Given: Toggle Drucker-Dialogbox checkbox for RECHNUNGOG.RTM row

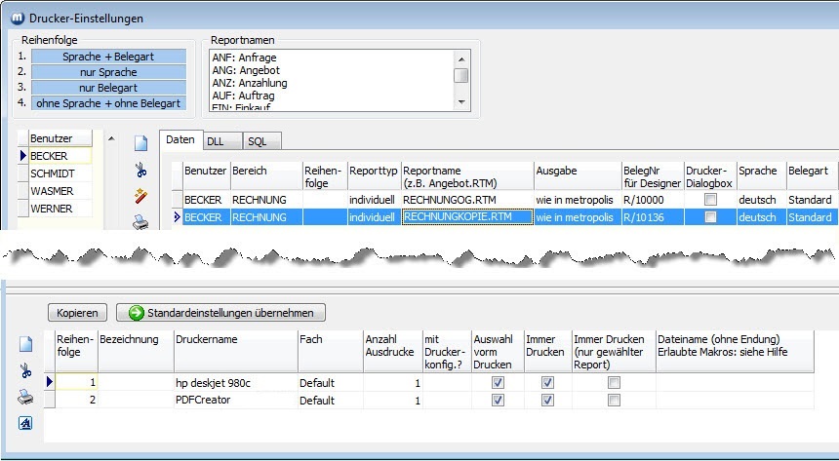Looking at the screenshot, I should (710, 199).
